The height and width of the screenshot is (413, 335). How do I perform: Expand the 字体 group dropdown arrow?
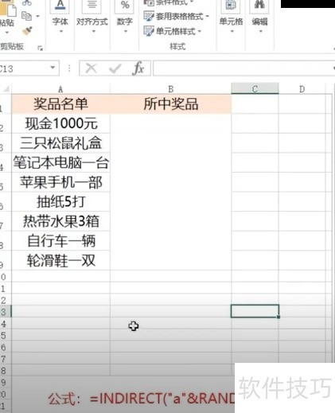pyautogui.click(x=60, y=31)
